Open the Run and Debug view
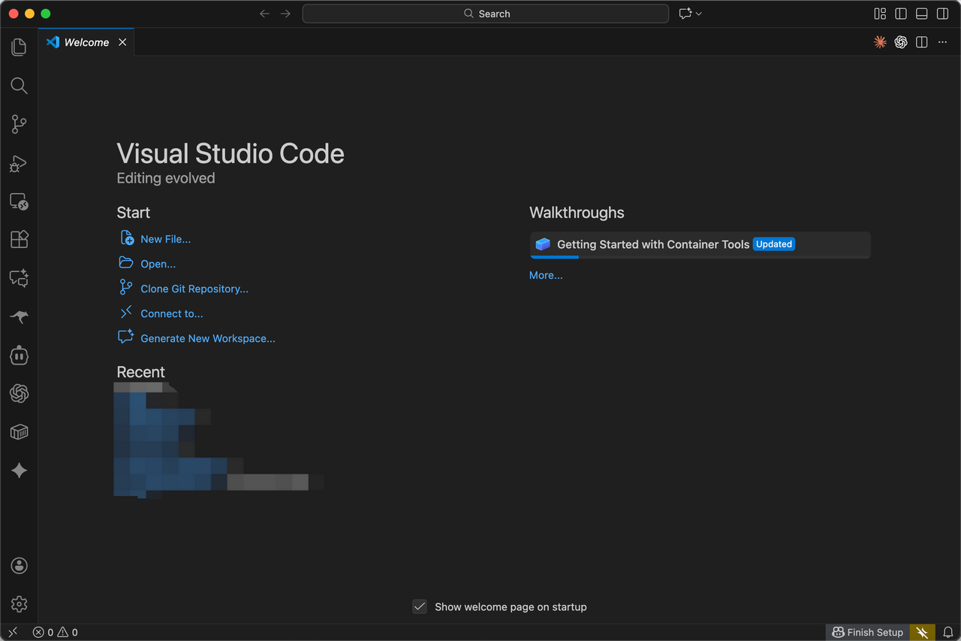 pyautogui.click(x=19, y=163)
